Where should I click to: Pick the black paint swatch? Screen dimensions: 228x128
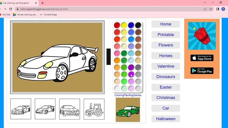coord(138,25)
